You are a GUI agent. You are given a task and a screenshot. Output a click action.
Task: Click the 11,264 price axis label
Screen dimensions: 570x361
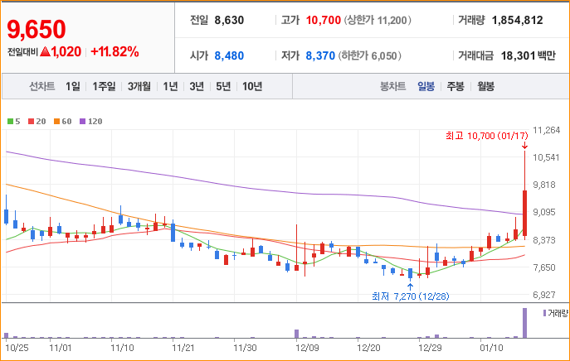[547, 130]
